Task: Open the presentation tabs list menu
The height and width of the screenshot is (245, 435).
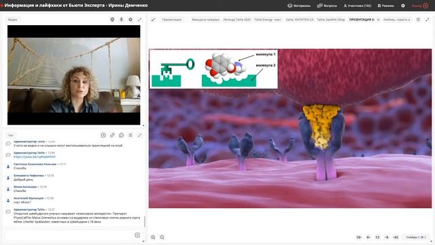Action: click(418, 20)
